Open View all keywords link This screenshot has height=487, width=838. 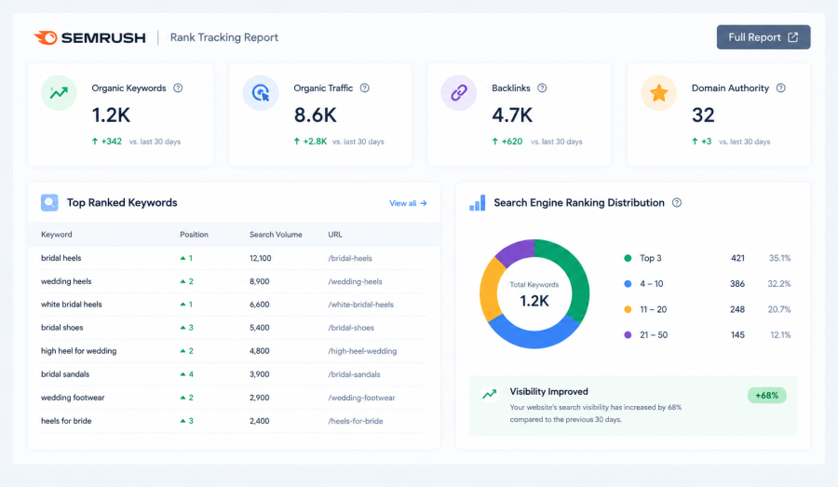tap(408, 203)
